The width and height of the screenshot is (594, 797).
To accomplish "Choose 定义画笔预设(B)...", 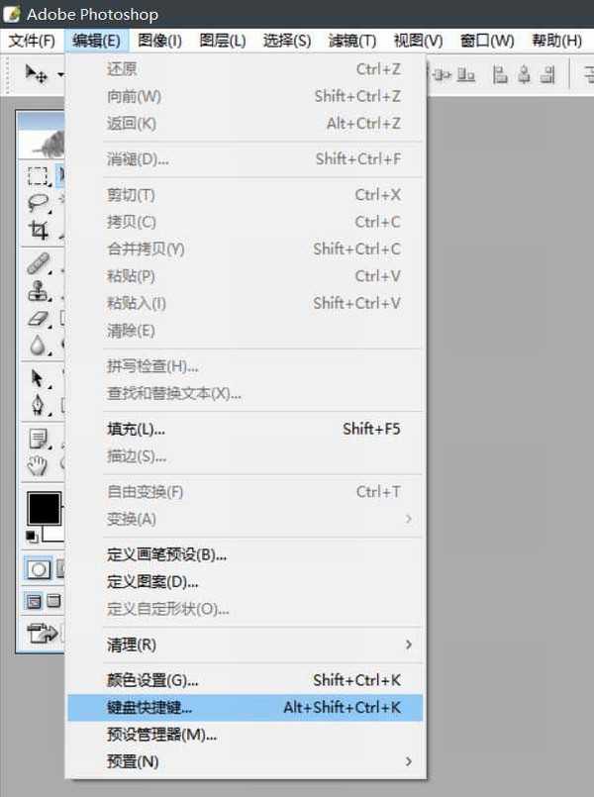I will click(x=246, y=554).
